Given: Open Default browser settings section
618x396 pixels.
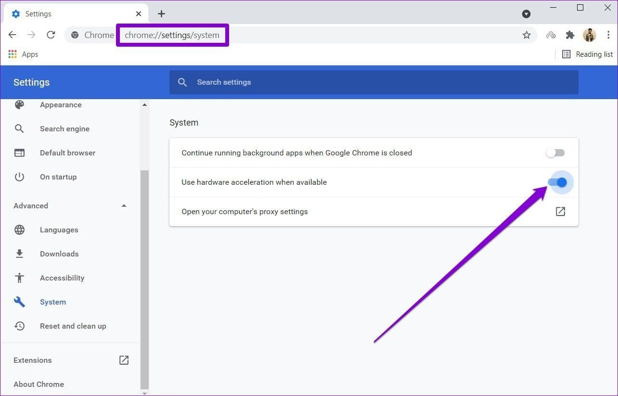Looking at the screenshot, I should pyautogui.click(x=67, y=153).
